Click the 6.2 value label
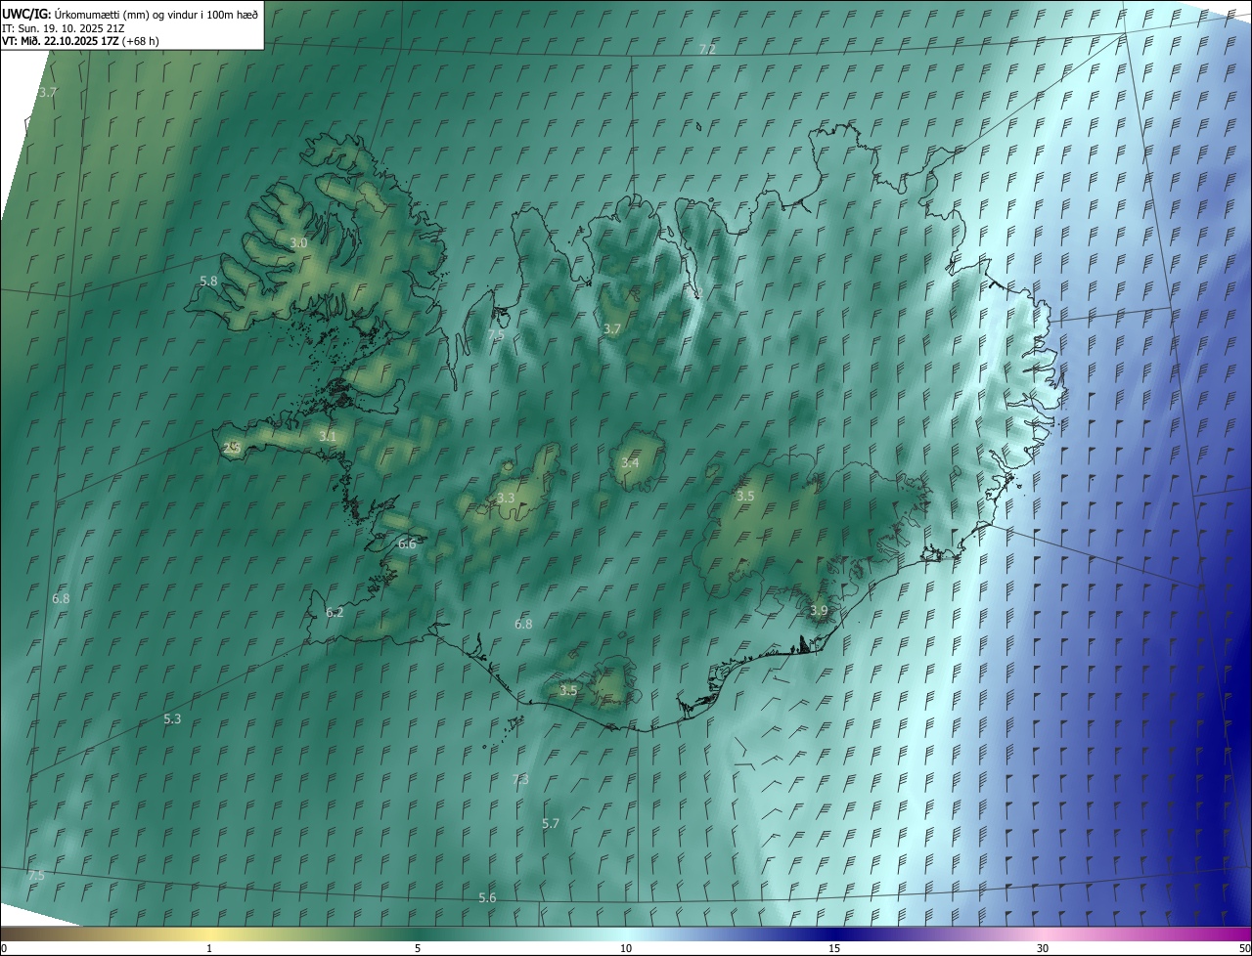 335,612
